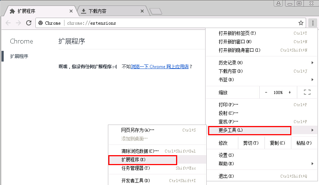
Task: Click the 剪切 button in edit row
Action: [x=251, y=143]
